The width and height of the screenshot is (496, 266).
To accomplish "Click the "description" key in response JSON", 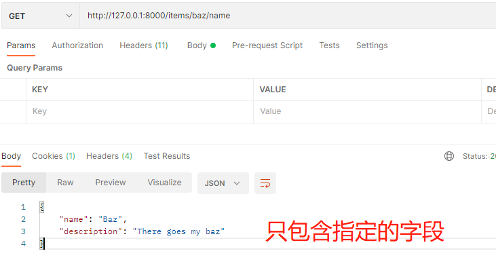I will (x=90, y=231).
